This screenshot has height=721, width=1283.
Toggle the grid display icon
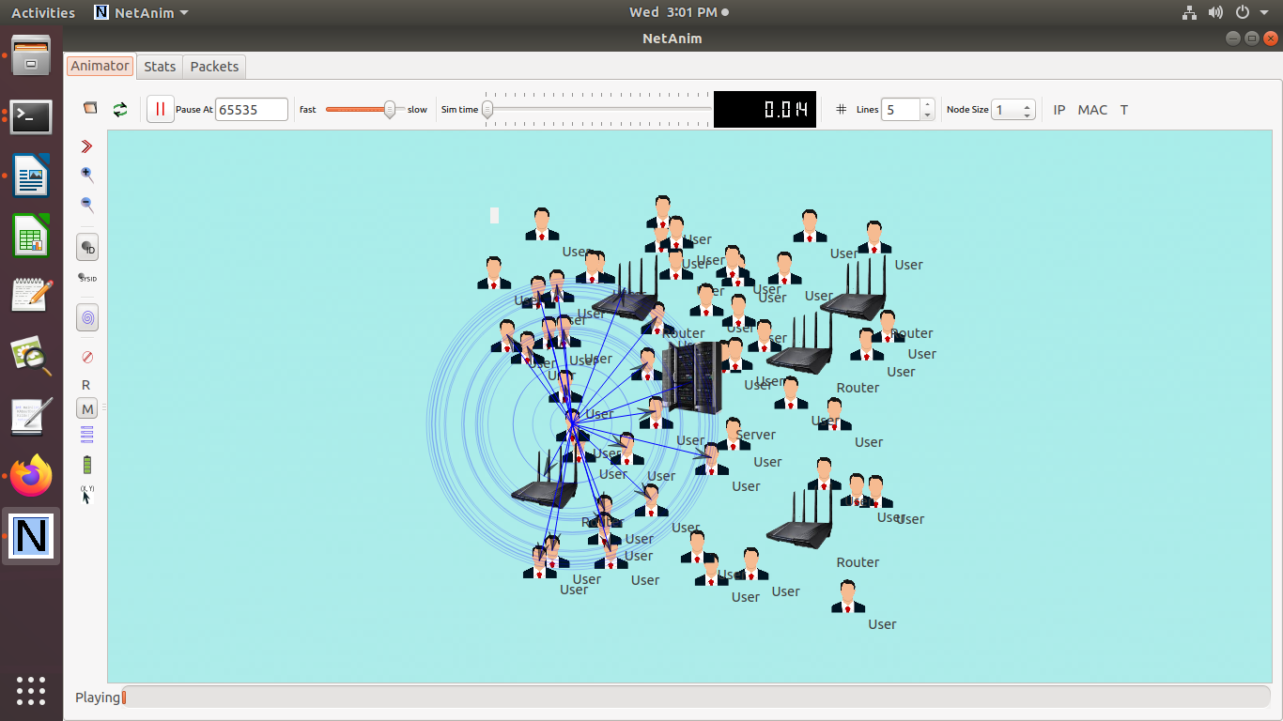tap(841, 110)
